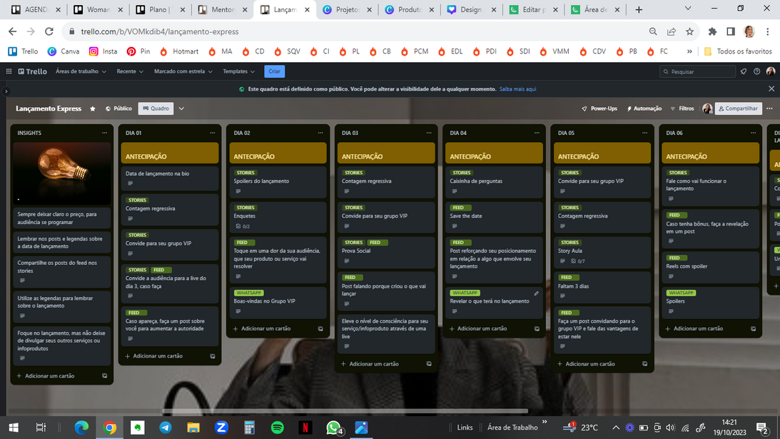Open the Filtros board menu

pyautogui.click(x=682, y=109)
